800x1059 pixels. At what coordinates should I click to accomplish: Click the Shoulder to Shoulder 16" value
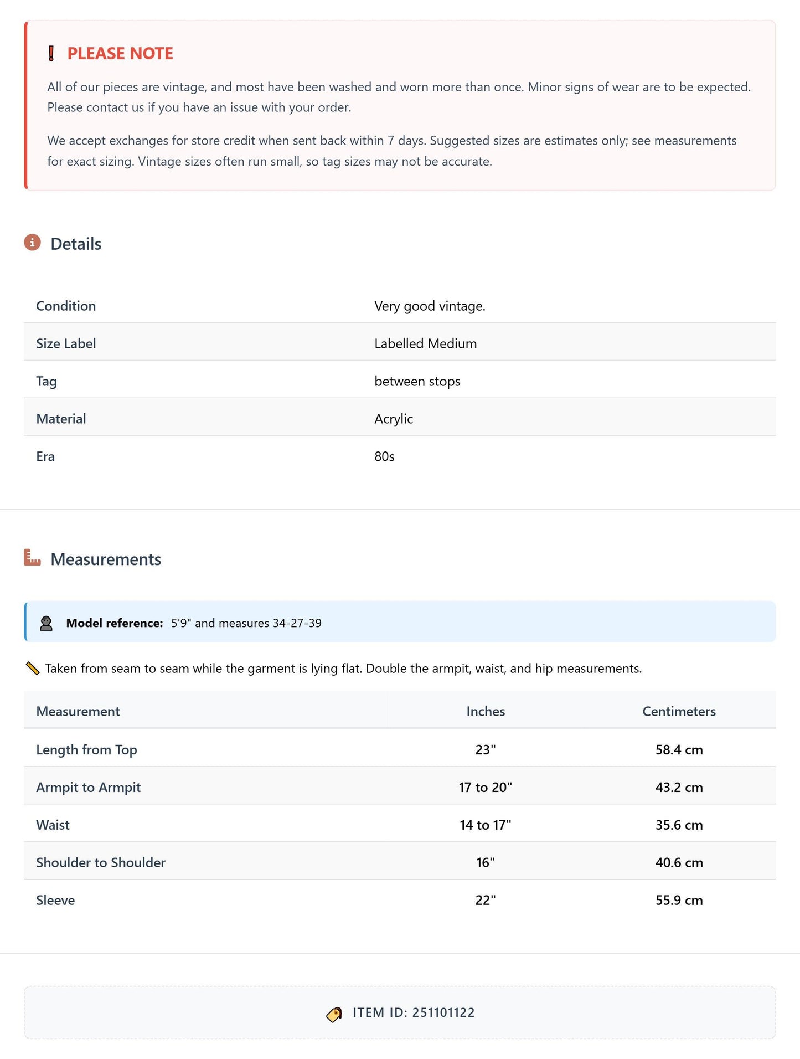tap(486, 863)
